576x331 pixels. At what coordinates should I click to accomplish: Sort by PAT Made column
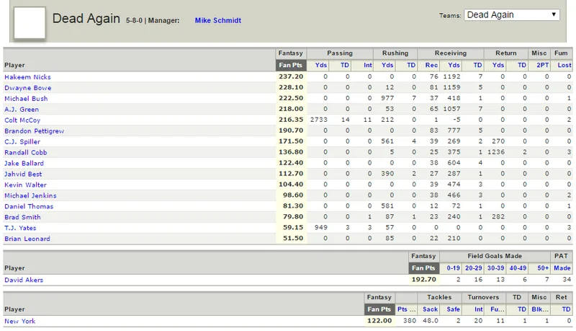point(562,268)
